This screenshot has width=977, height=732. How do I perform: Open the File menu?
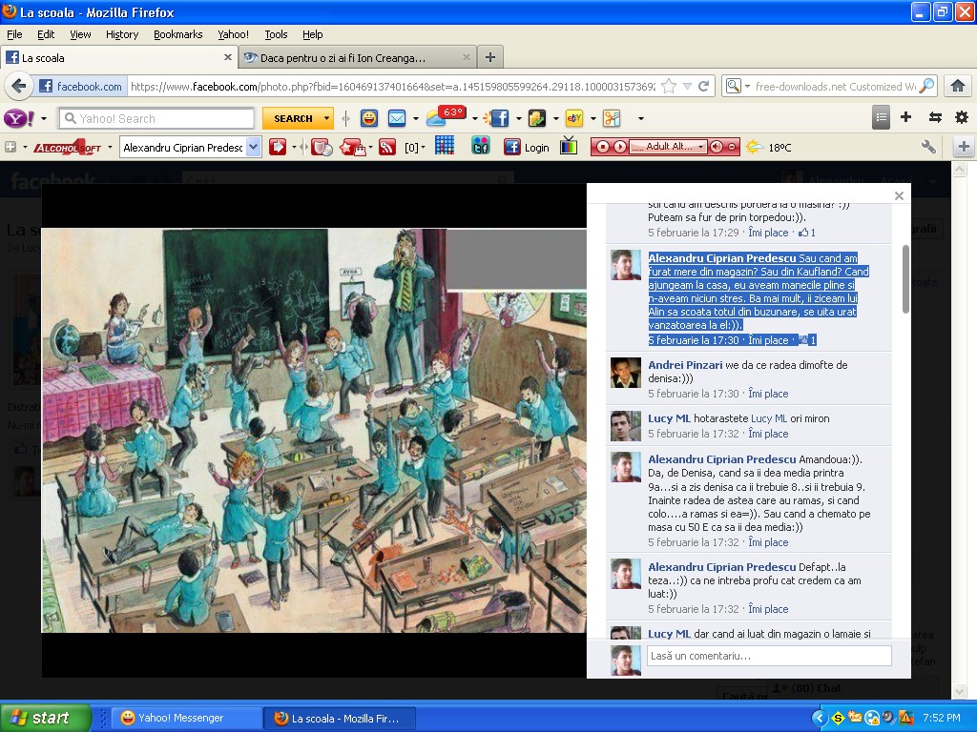click(14, 34)
